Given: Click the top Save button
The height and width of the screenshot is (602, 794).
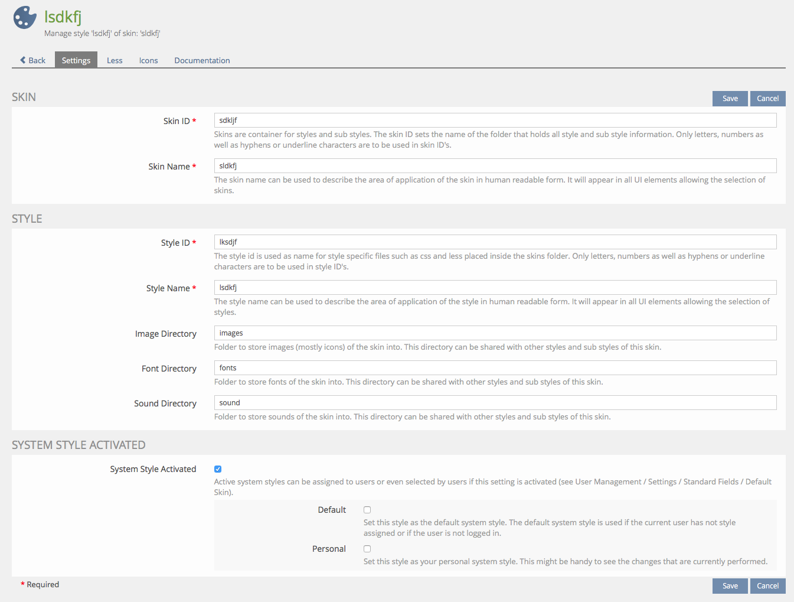Looking at the screenshot, I should click(x=730, y=99).
